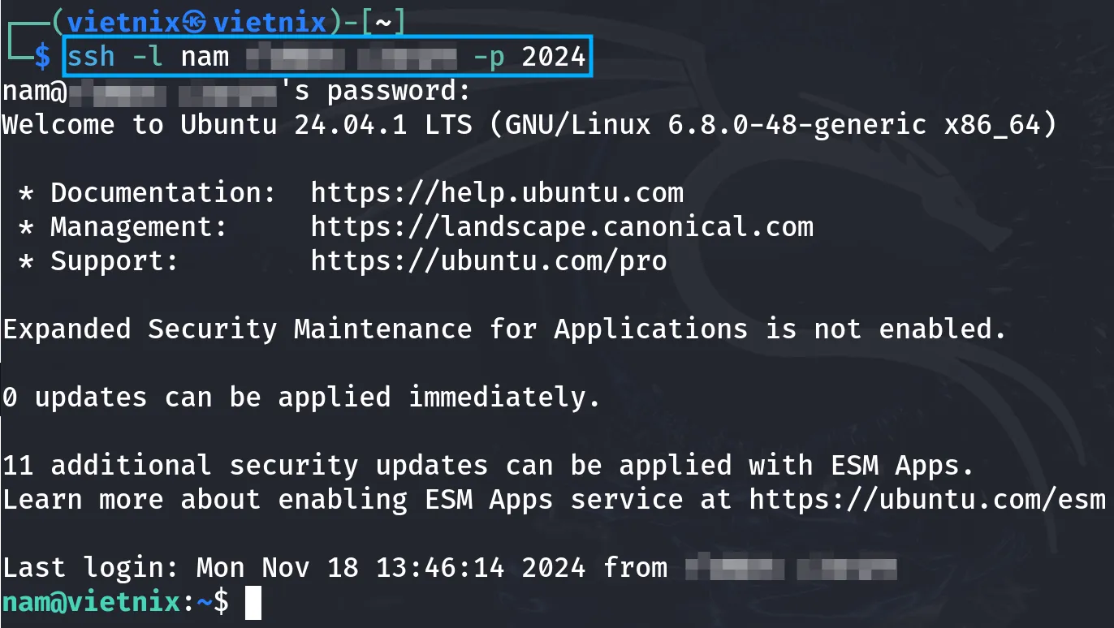Image resolution: width=1114 pixels, height=628 pixels.
Task: Click the blurred address after 'from'
Action: click(791, 567)
